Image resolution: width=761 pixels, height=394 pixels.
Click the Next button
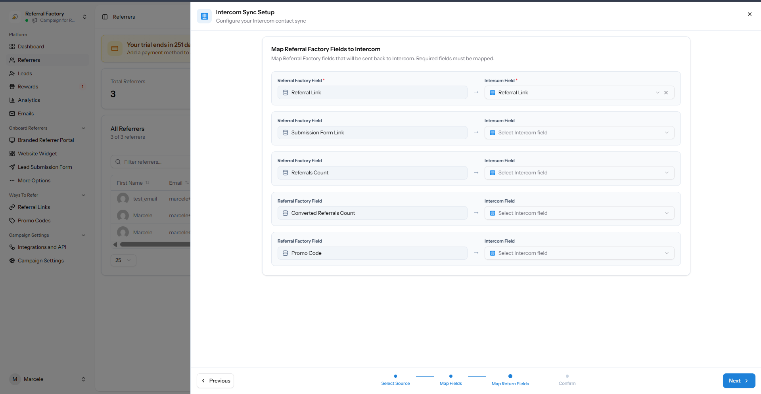tap(739, 381)
